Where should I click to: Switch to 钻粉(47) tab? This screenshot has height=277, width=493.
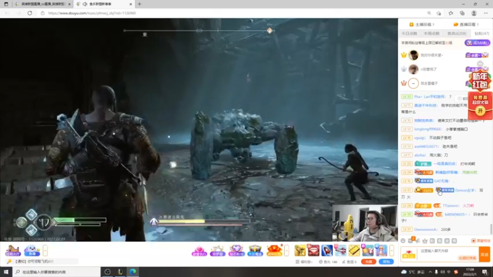pos(482,33)
